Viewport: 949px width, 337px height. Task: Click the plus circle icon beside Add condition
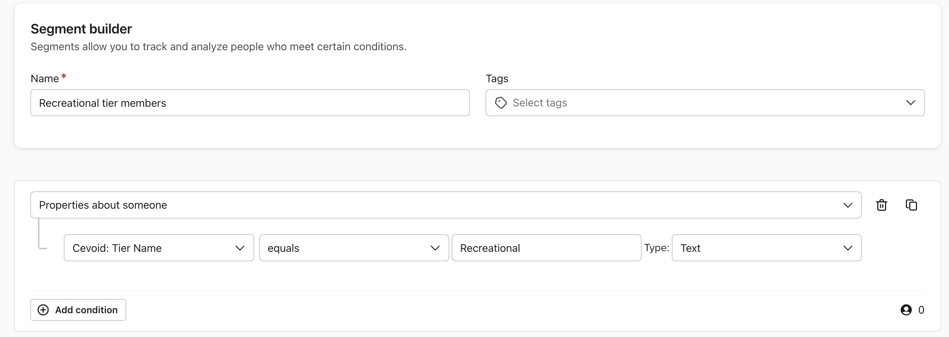(x=44, y=310)
